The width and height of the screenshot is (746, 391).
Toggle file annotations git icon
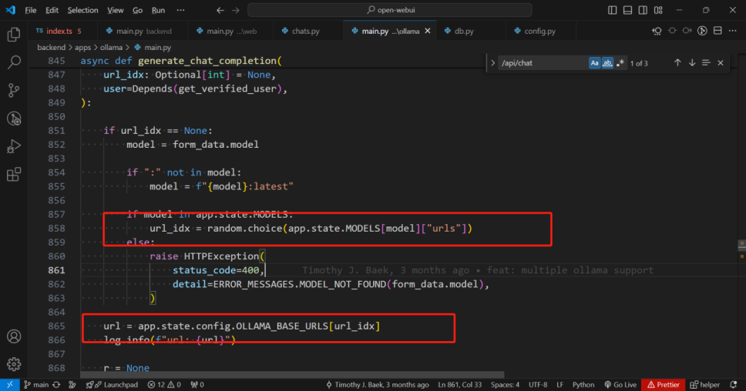click(702, 31)
